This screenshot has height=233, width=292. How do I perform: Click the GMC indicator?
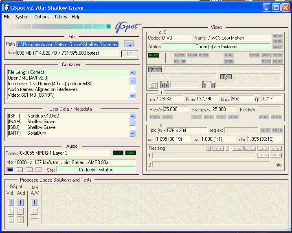pos(228,55)
